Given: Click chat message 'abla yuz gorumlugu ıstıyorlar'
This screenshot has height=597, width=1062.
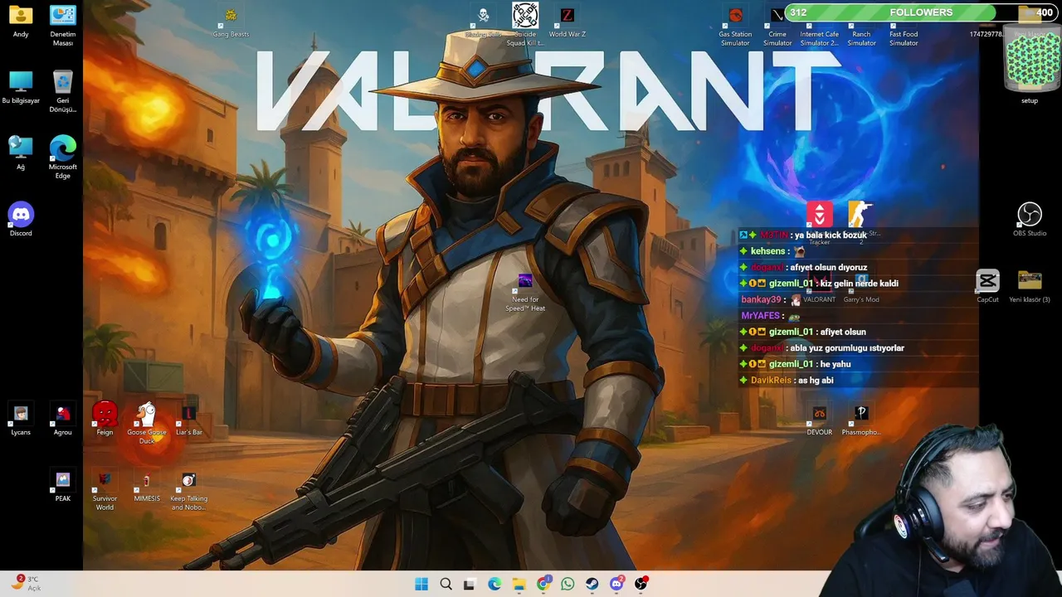Looking at the screenshot, I should [x=847, y=348].
